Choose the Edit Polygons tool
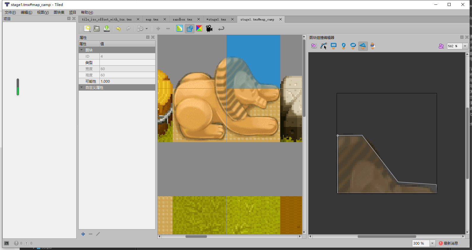 tap(324, 46)
